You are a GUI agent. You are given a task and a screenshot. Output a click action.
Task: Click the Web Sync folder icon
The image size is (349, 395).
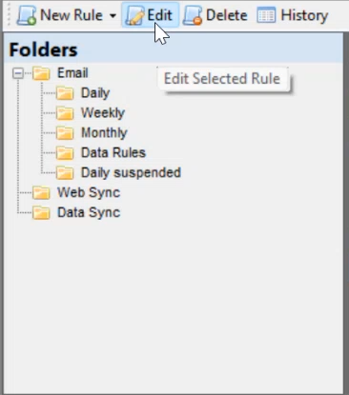click(x=41, y=193)
